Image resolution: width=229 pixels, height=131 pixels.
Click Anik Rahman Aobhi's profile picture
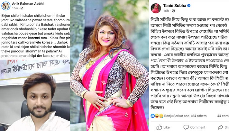6,6
